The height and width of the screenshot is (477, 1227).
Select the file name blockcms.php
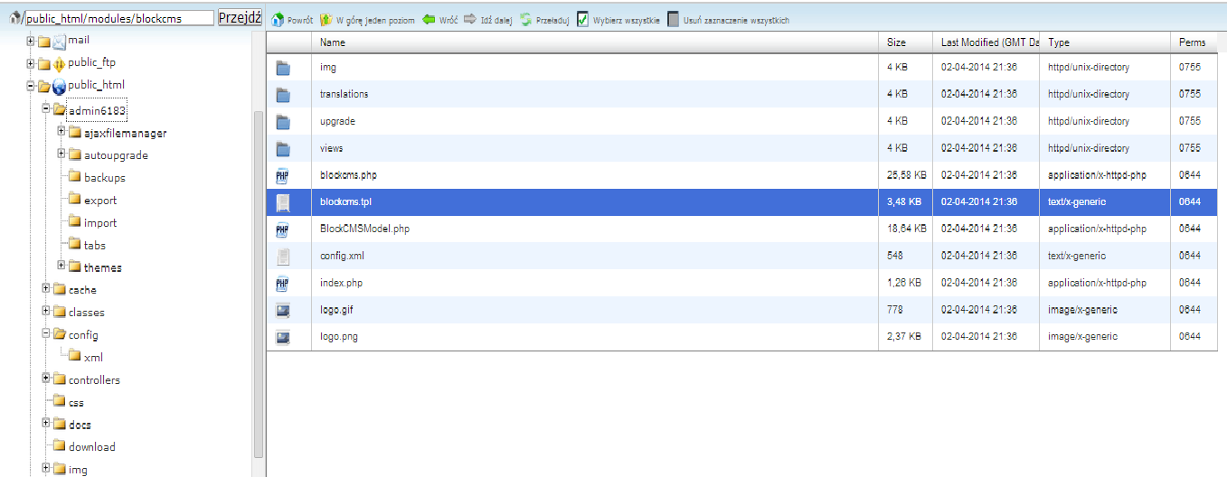(x=348, y=175)
